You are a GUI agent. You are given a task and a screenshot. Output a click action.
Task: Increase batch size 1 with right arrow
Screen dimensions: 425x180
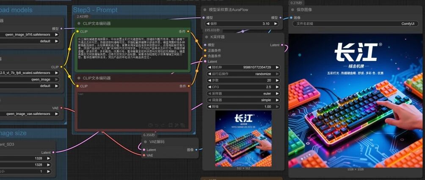(49, 172)
